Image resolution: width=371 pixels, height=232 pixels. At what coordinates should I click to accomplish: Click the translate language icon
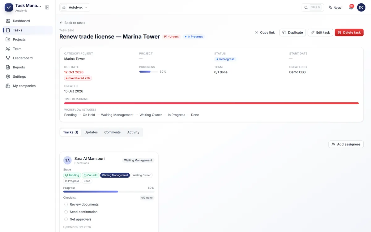click(330, 7)
